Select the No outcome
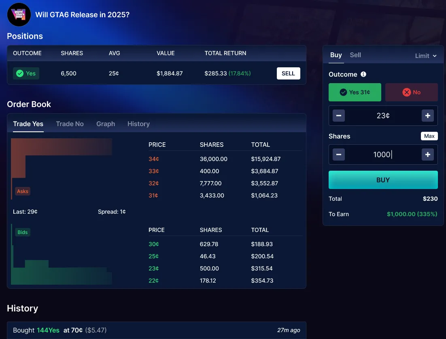 coord(411,92)
